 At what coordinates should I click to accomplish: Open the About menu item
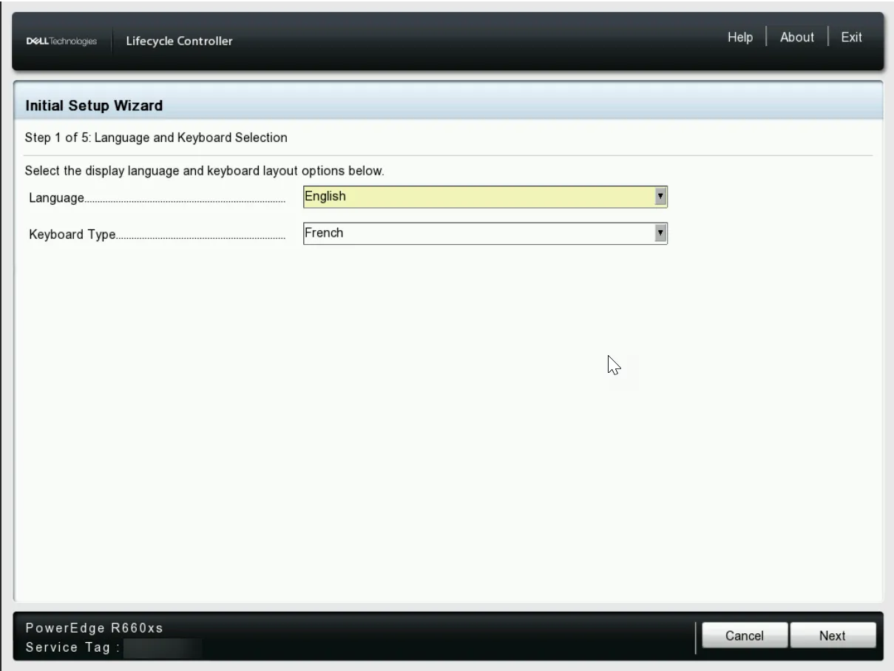[796, 38]
